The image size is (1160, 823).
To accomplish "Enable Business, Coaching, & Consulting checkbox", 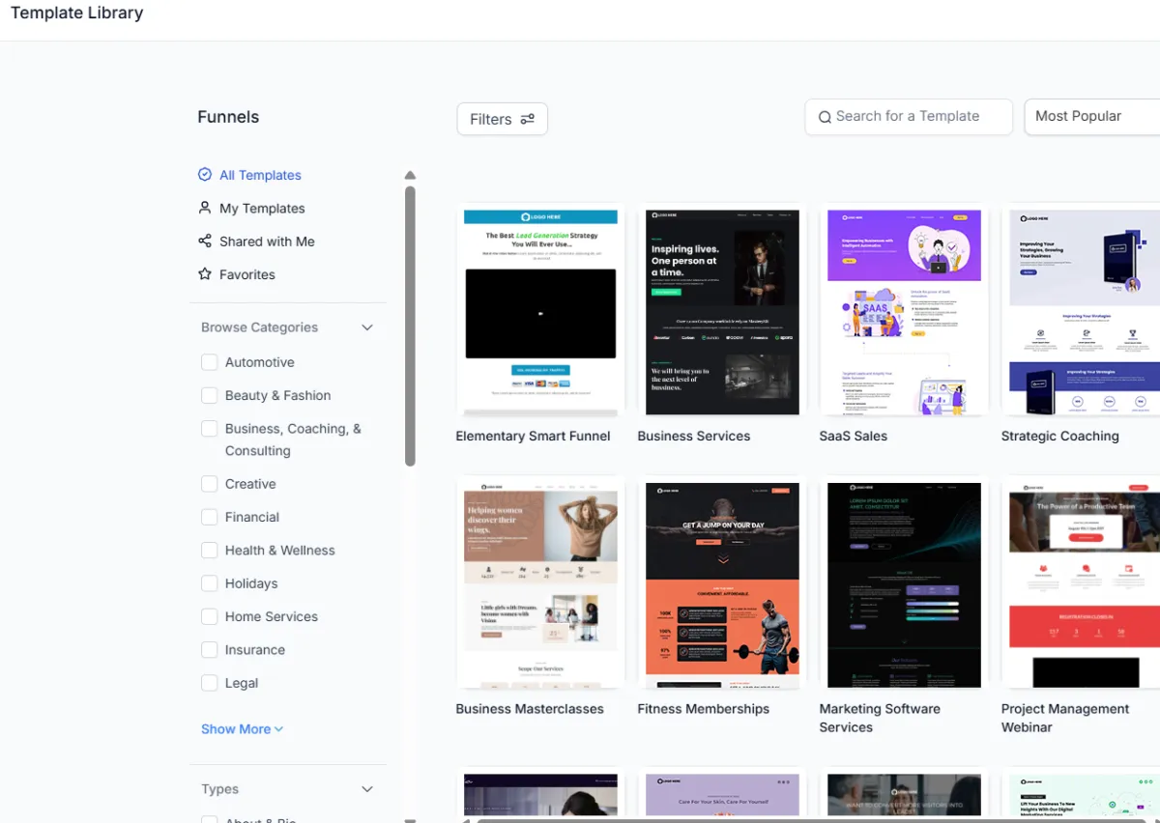I will pyautogui.click(x=209, y=428).
